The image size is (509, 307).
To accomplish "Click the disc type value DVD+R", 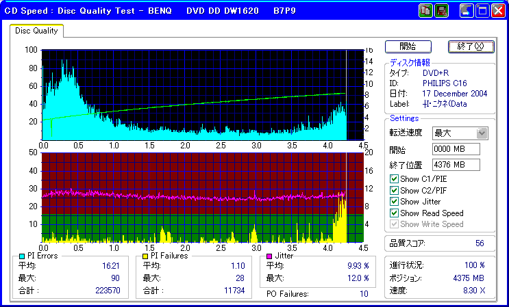I will point(436,73).
